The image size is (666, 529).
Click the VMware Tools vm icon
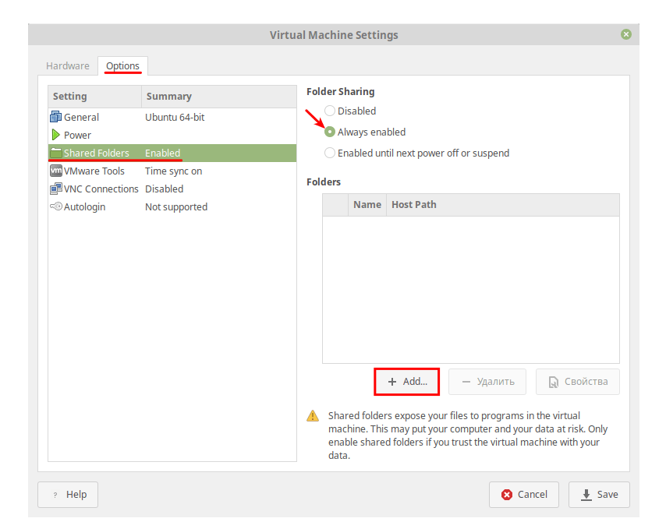55,171
